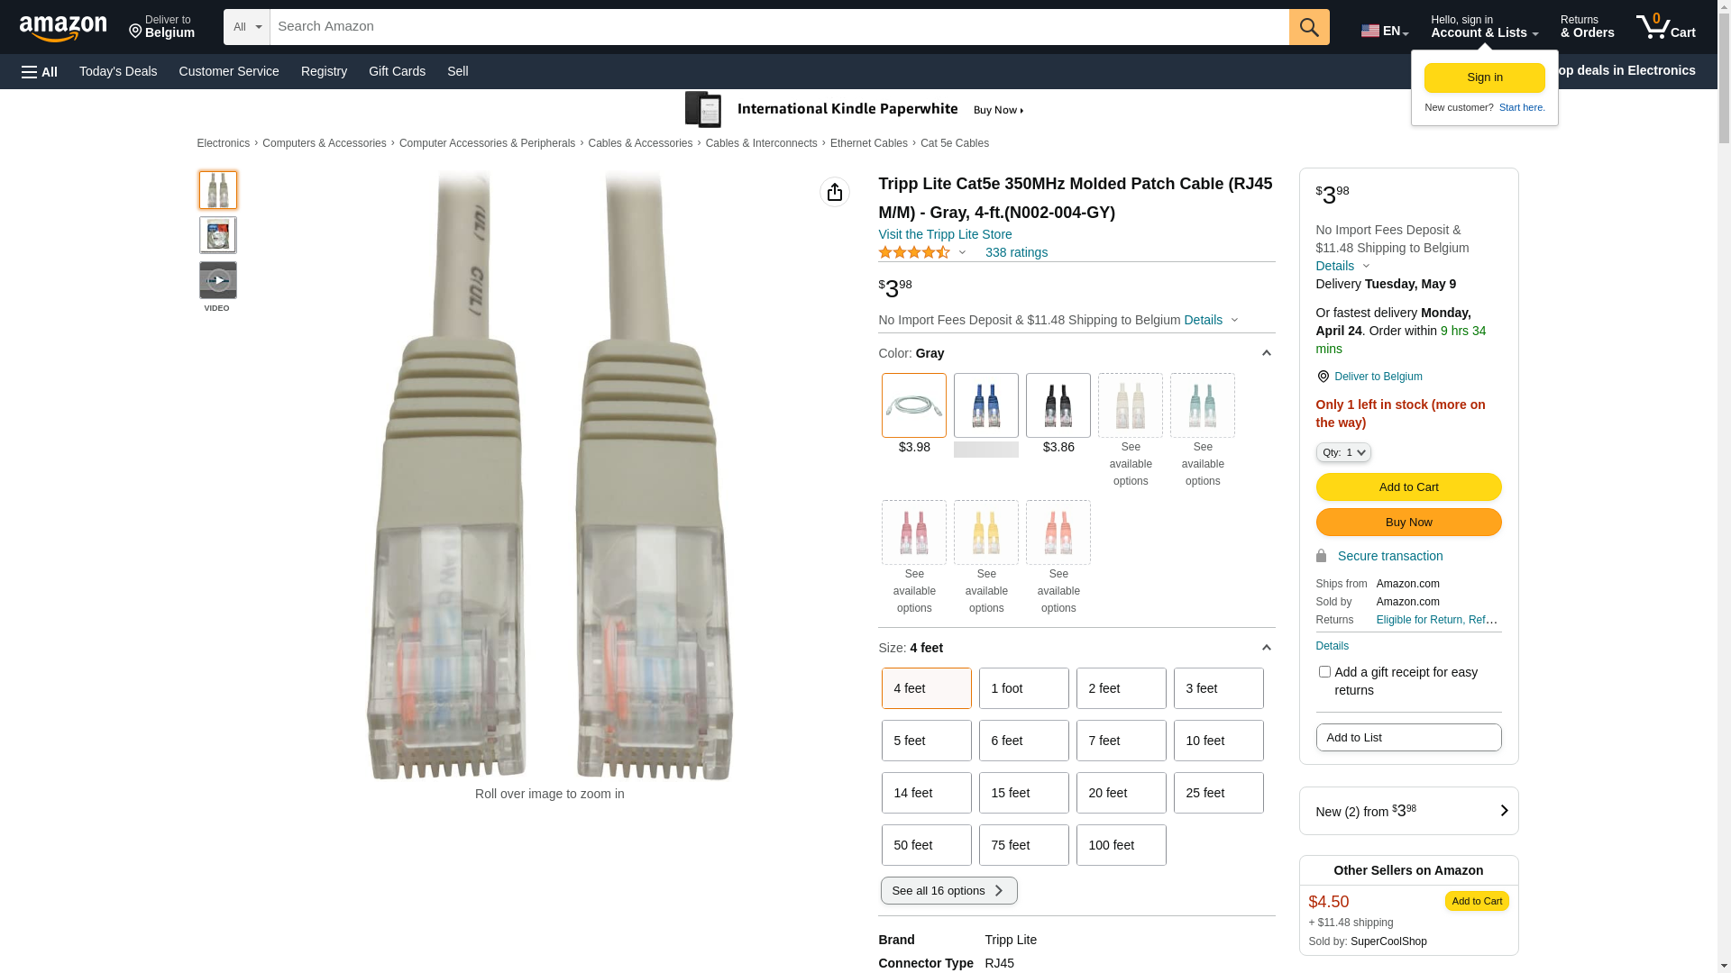
Task: Collapse the Color section chevron
Action: click(x=1266, y=353)
